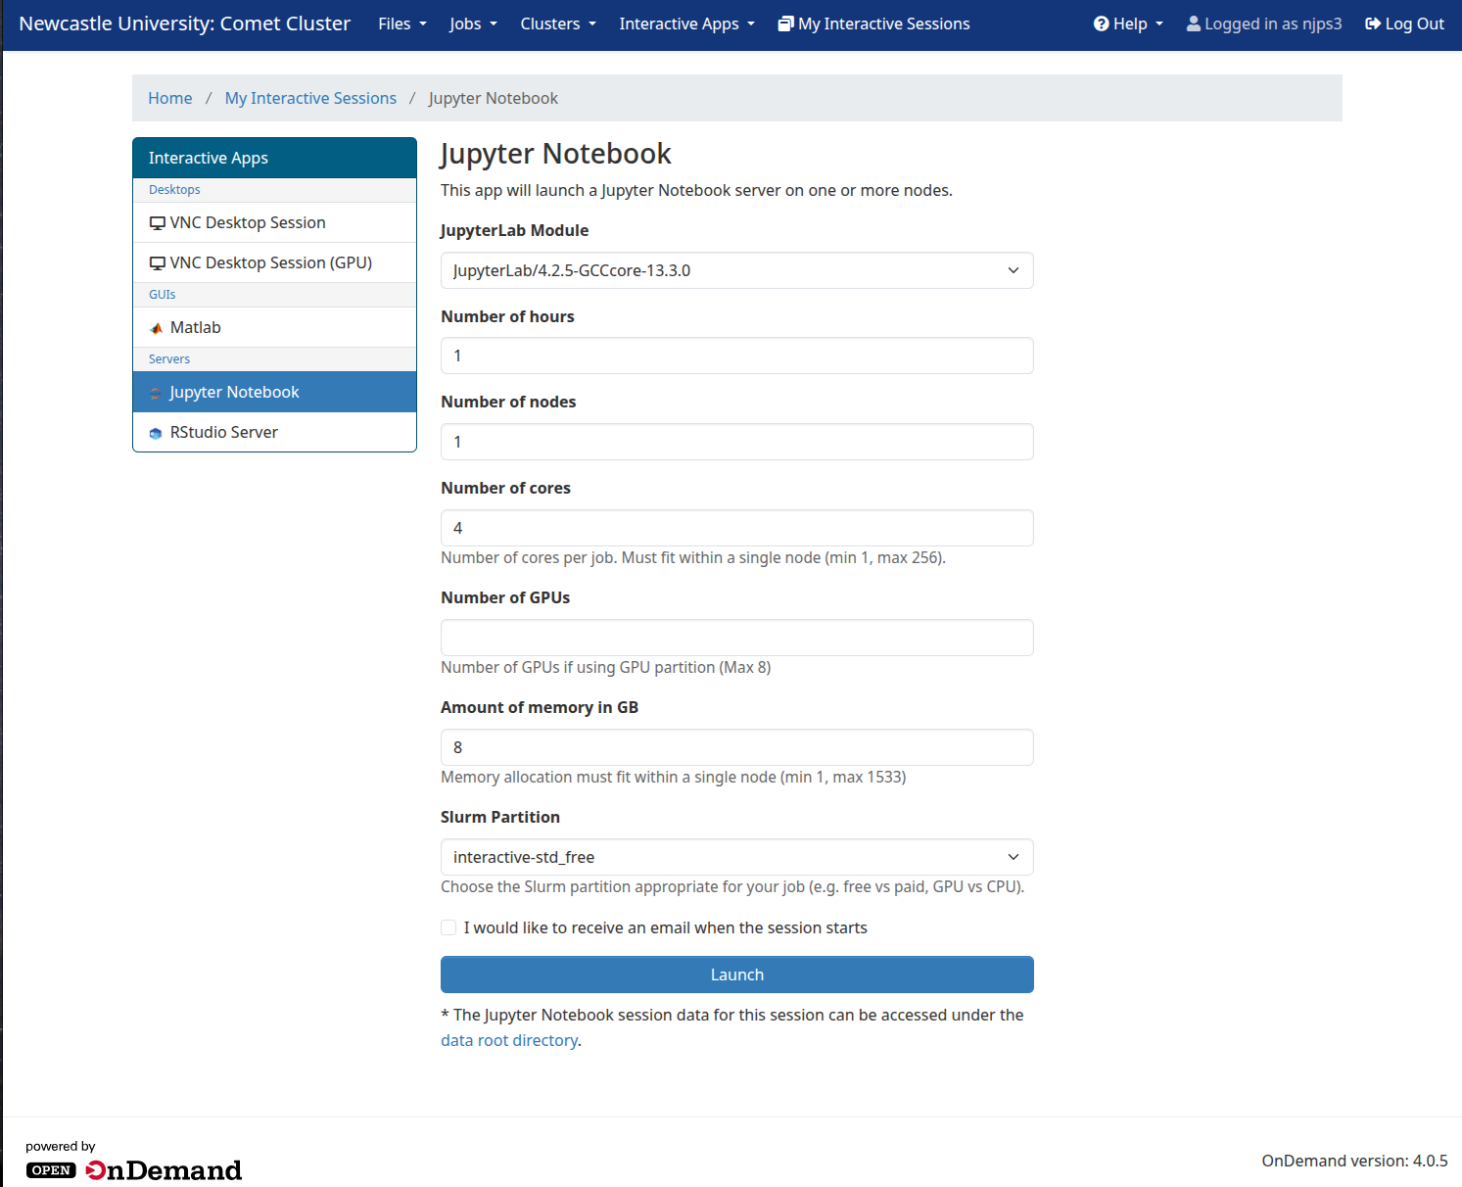Open the Interactive Apps navbar dropdown

point(686,24)
